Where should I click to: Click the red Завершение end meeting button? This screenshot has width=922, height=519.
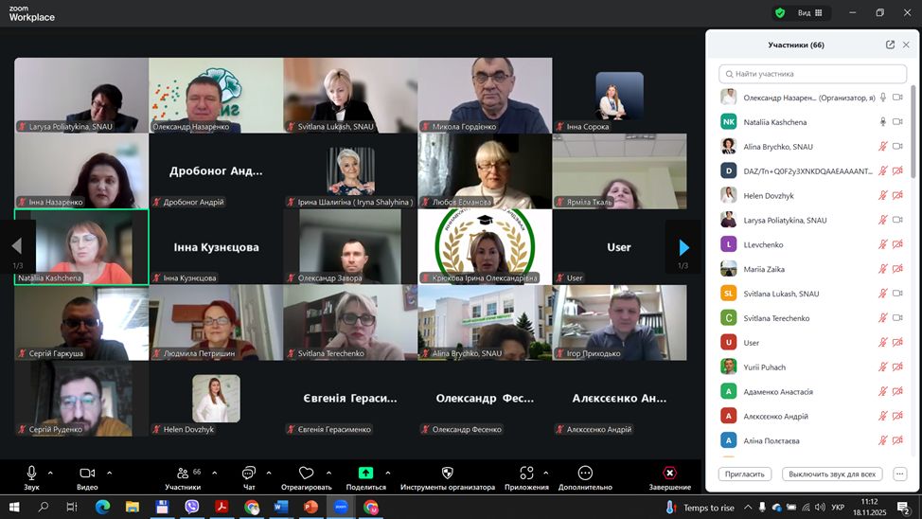coord(669,473)
